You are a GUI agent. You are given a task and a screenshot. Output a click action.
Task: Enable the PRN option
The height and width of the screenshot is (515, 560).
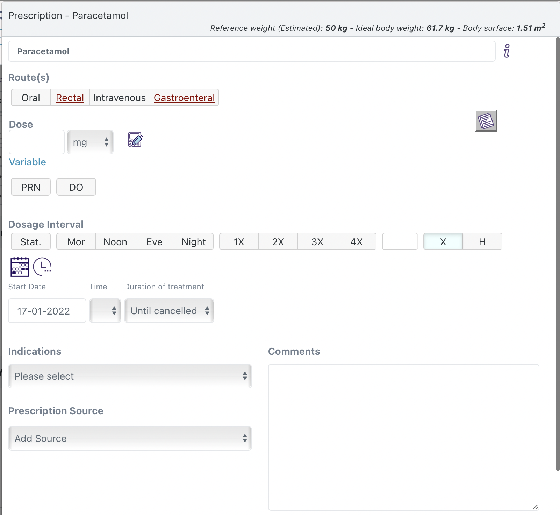tap(30, 187)
